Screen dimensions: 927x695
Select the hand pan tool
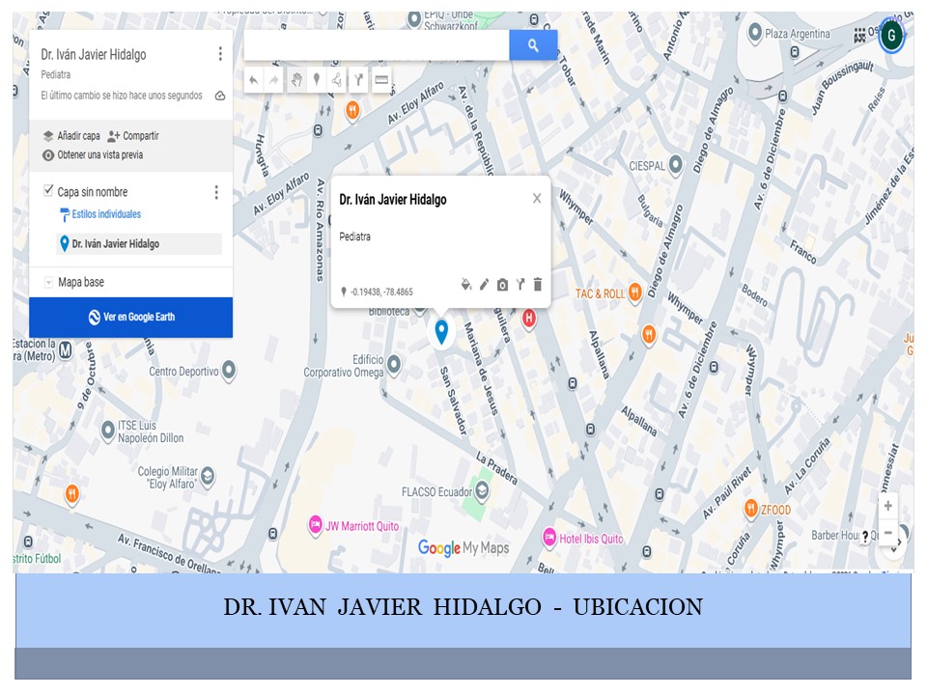point(296,80)
